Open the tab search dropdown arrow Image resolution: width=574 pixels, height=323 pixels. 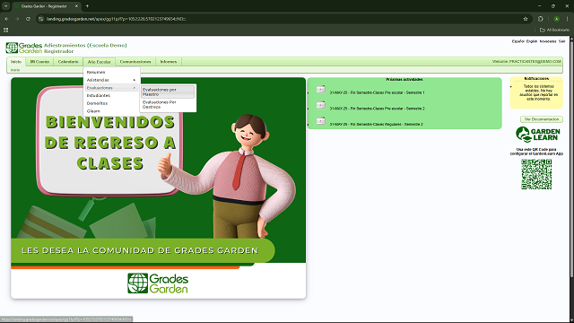click(6, 6)
